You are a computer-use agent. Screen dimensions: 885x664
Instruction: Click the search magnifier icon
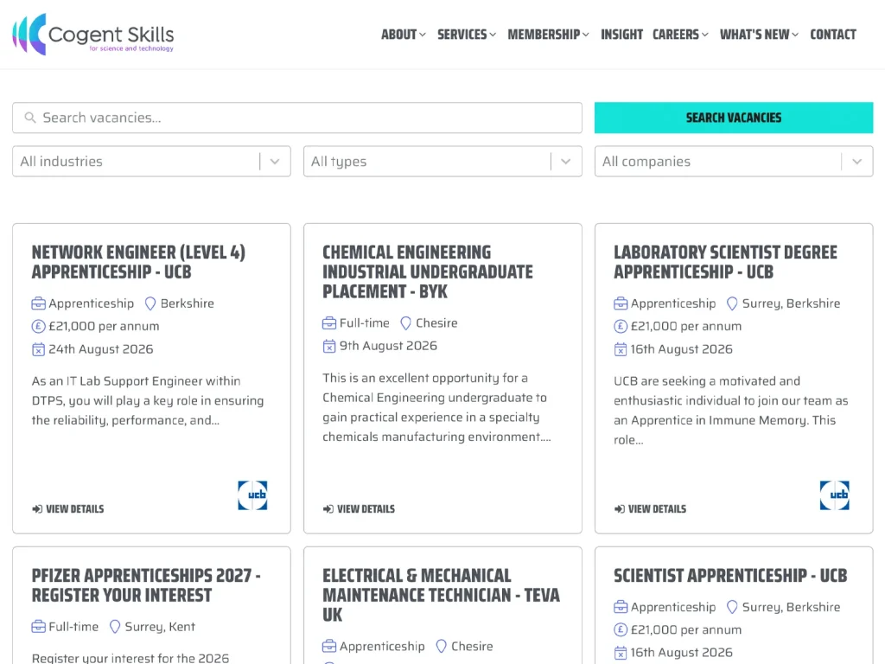tap(30, 118)
